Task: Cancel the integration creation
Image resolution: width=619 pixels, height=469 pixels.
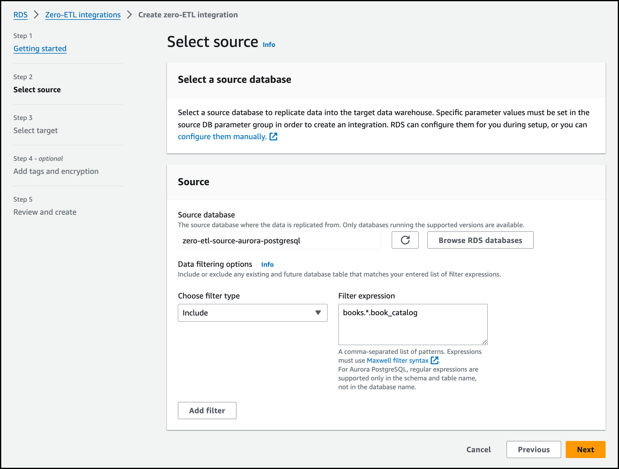Action: (x=478, y=450)
